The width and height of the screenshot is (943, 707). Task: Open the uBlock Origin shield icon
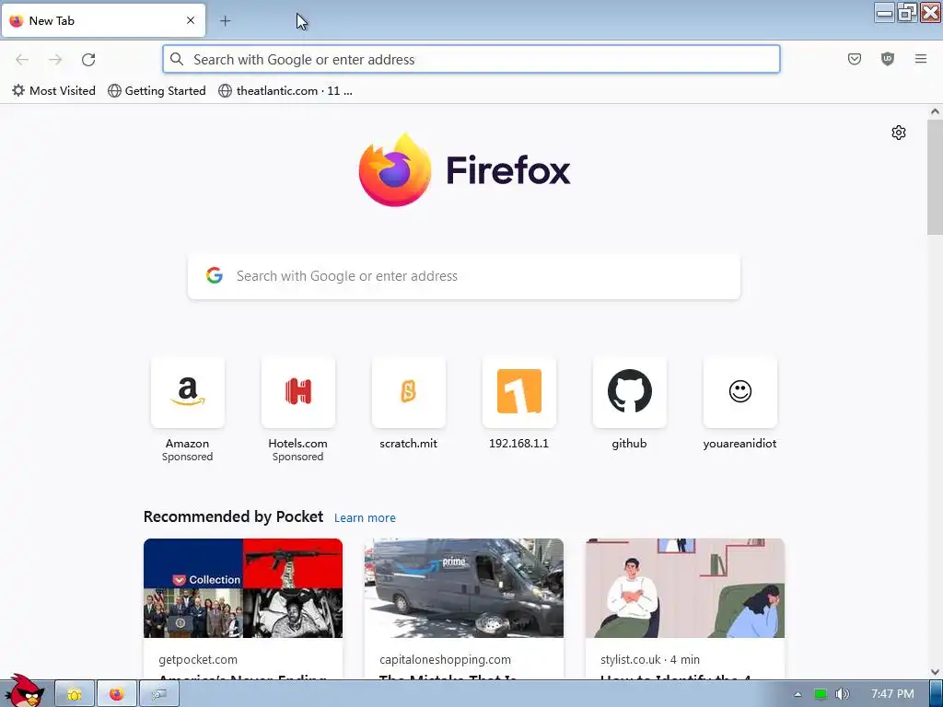point(888,59)
